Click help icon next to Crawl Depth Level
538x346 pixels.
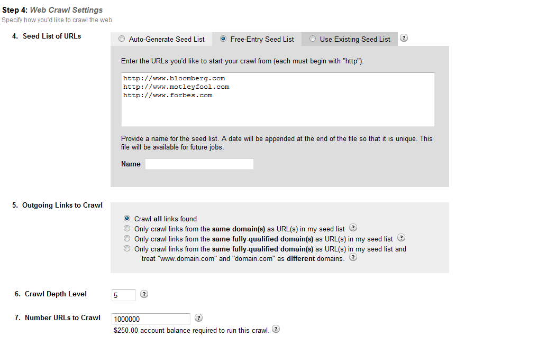coord(144,294)
